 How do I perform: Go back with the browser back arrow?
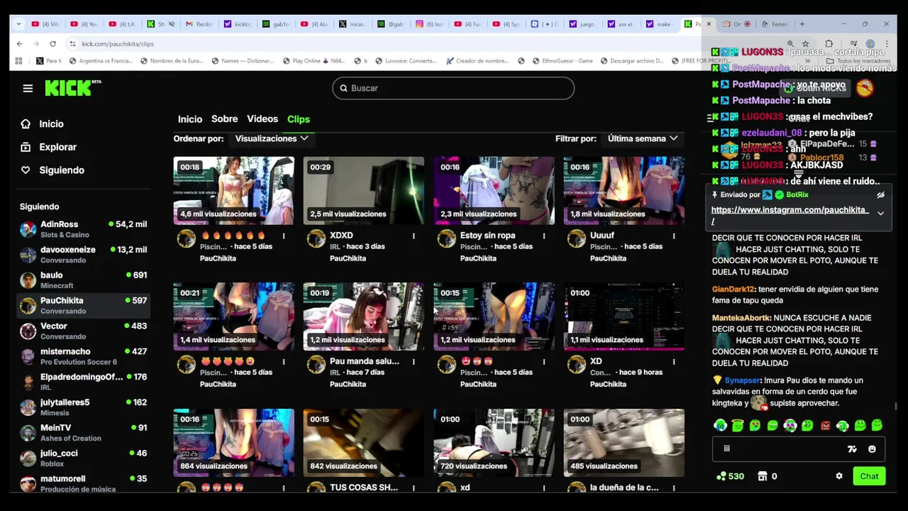(x=19, y=43)
